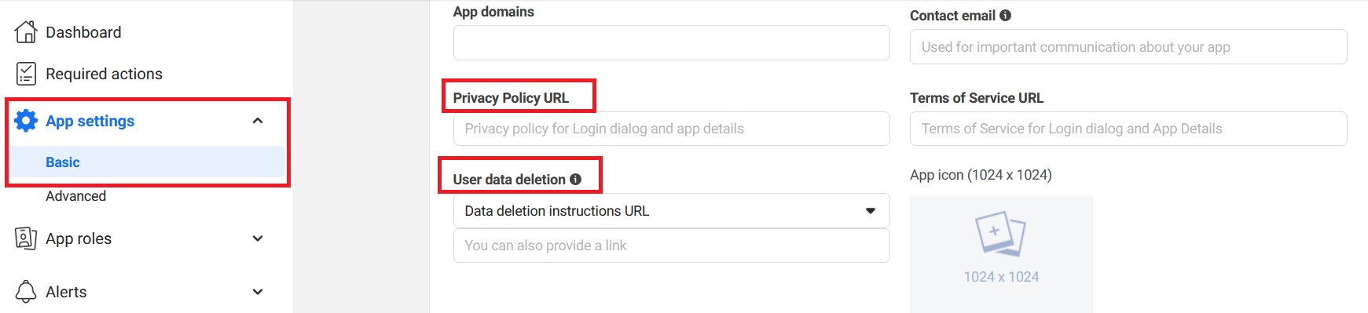
Task: Open the Data deletion instructions URL dropdown
Action: (x=672, y=211)
